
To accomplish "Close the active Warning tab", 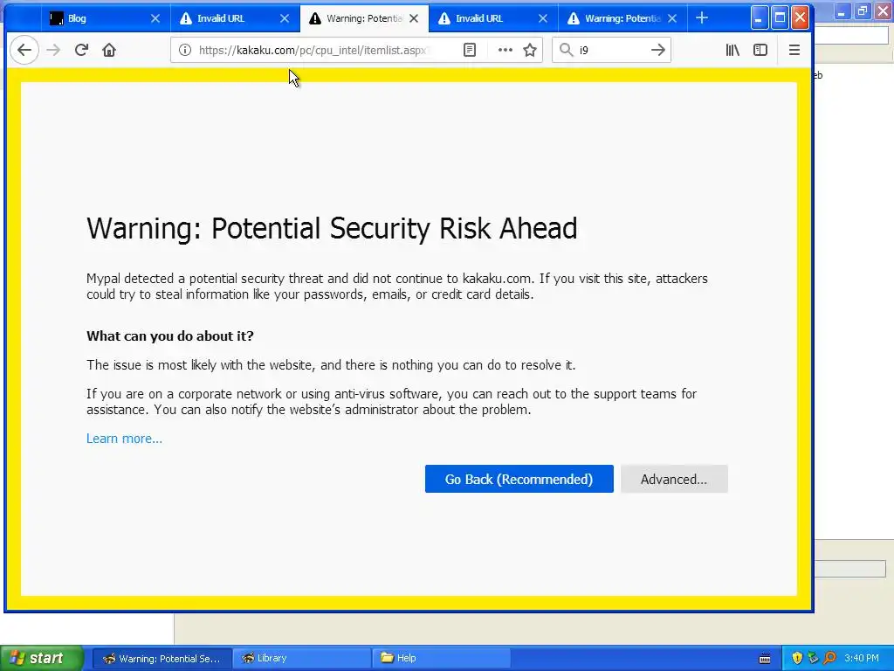I will (x=414, y=18).
